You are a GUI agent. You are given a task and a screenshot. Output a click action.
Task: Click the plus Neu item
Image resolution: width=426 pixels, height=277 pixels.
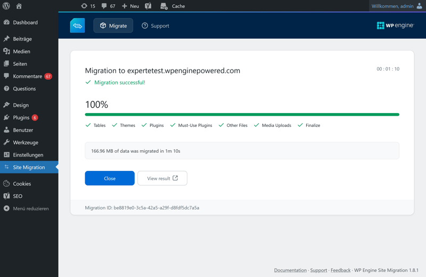(x=130, y=6)
